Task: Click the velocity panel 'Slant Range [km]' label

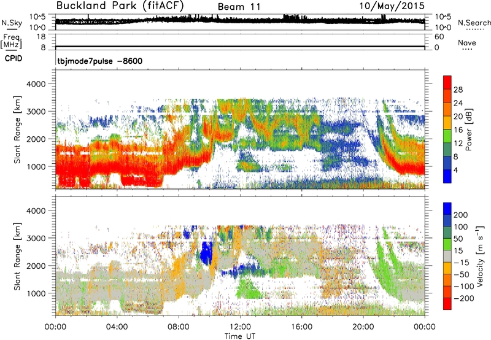Action: pos(17,257)
